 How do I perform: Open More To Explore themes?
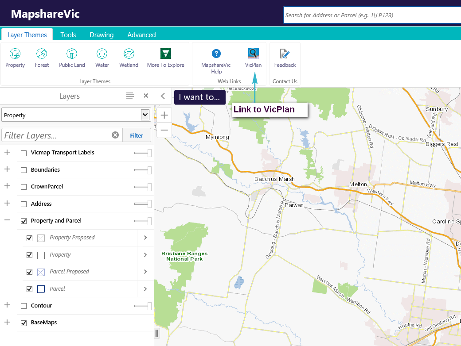click(165, 58)
